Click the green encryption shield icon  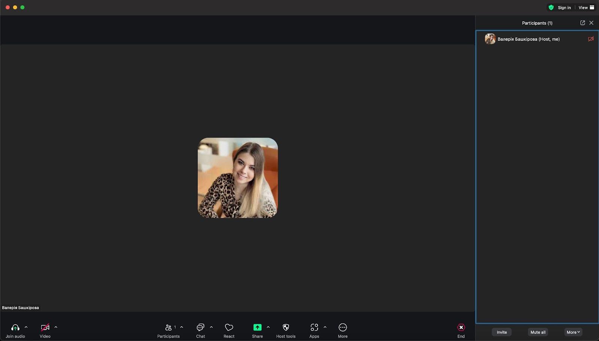(551, 7)
